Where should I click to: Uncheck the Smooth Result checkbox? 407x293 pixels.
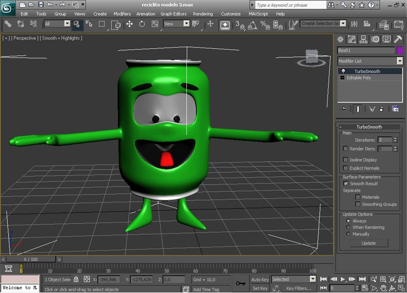(346, 183)
